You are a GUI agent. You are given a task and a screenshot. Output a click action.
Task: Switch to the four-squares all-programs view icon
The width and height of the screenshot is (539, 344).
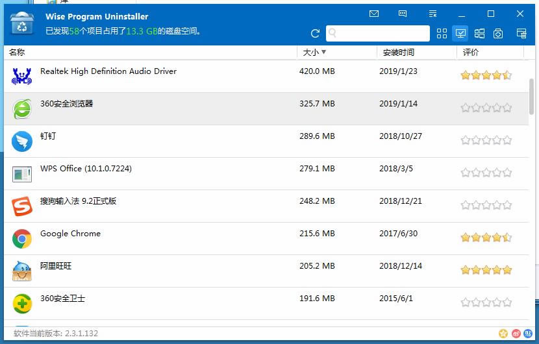442,33
